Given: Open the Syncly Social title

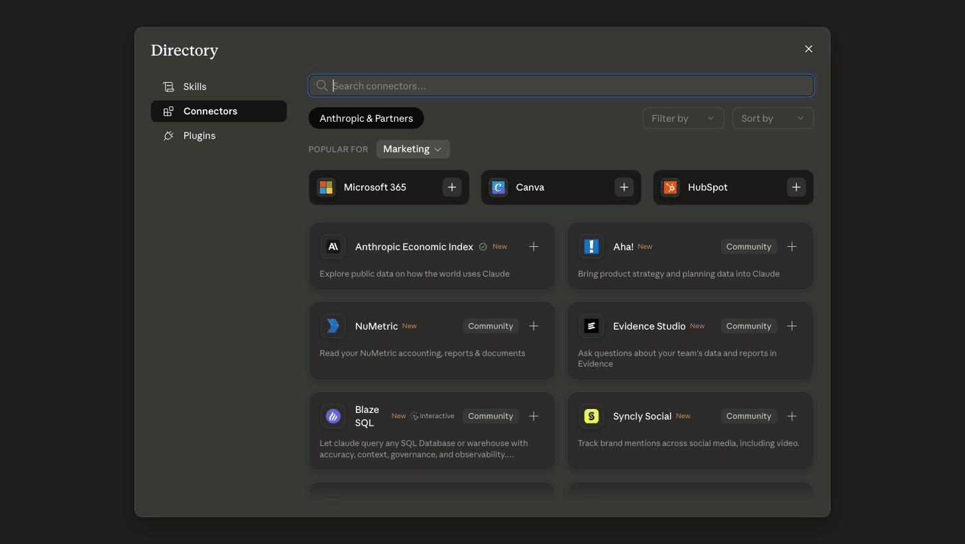Looking at the screenshot, I should tap(642, 416).
